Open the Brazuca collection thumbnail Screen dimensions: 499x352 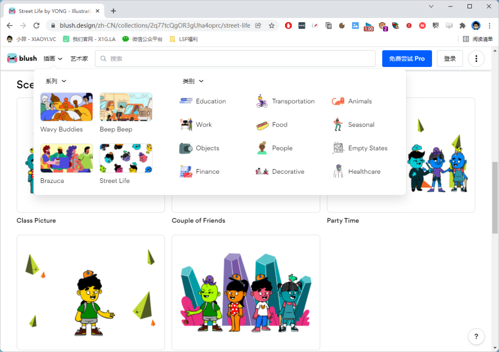tap(67, 158)
